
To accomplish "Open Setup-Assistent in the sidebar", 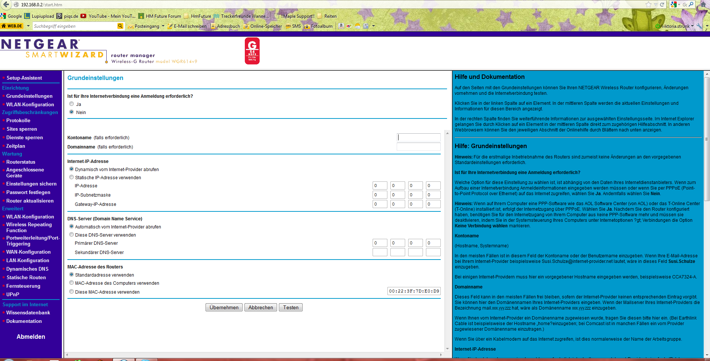I will pyautogui.click(x=24, y=78).
